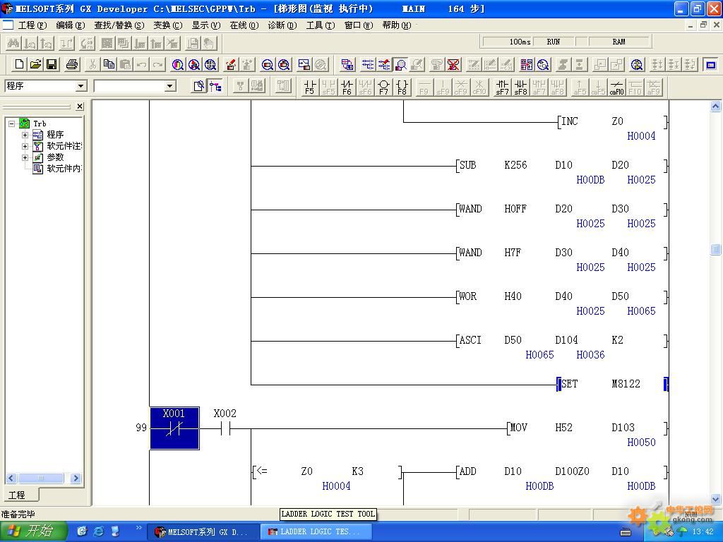This screenshot has height=542, width=723.
Task: Toggle the project tree view icon
Action: (x=215, y=86)
